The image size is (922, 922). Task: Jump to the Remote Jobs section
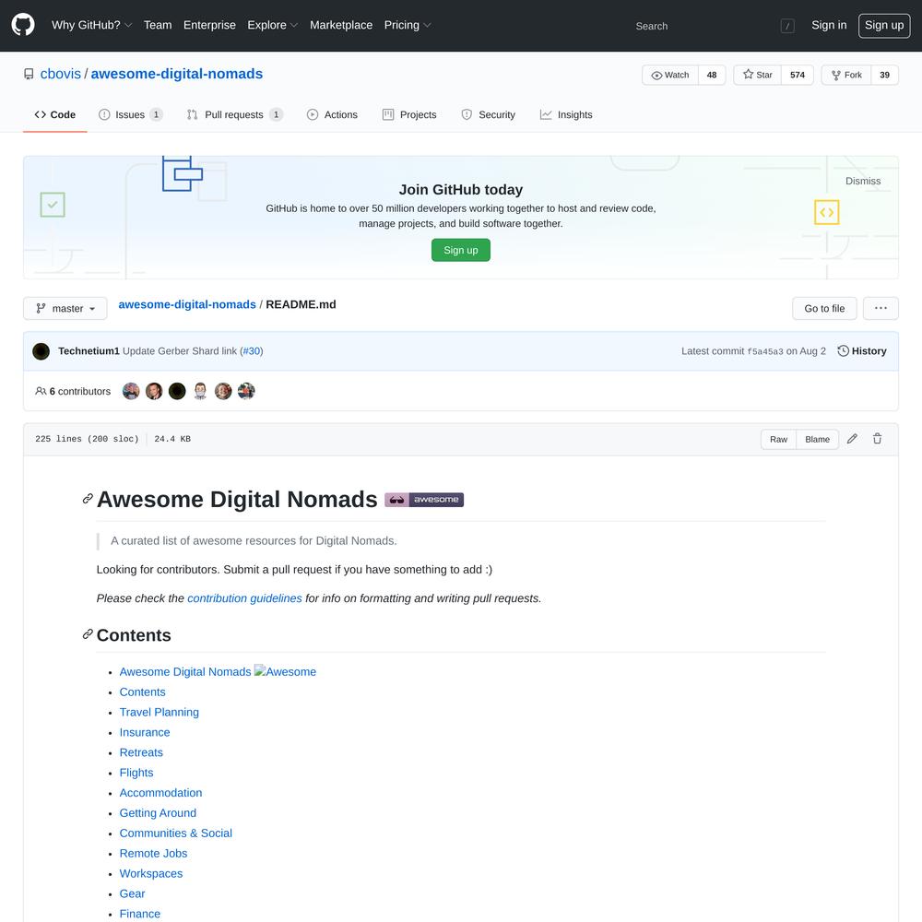tap(153, 853)
